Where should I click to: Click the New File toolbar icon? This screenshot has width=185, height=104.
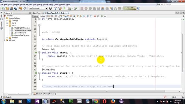click(x=3, y=8)
